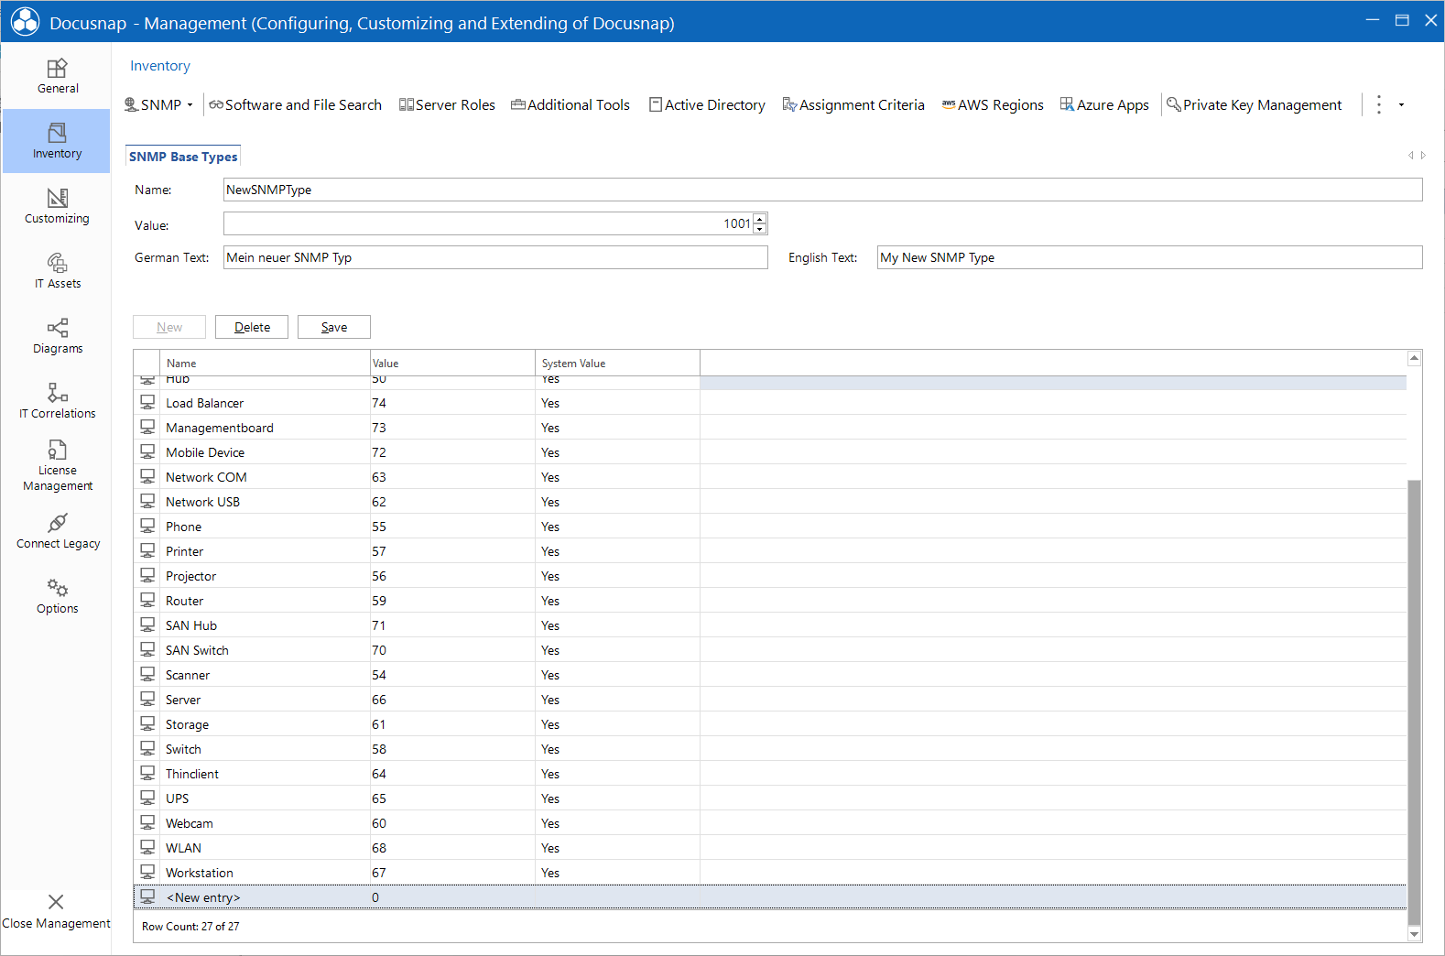Click value 65 in UPS row
This screenshot has height=956, width=1445.
[x=379, y=798]
